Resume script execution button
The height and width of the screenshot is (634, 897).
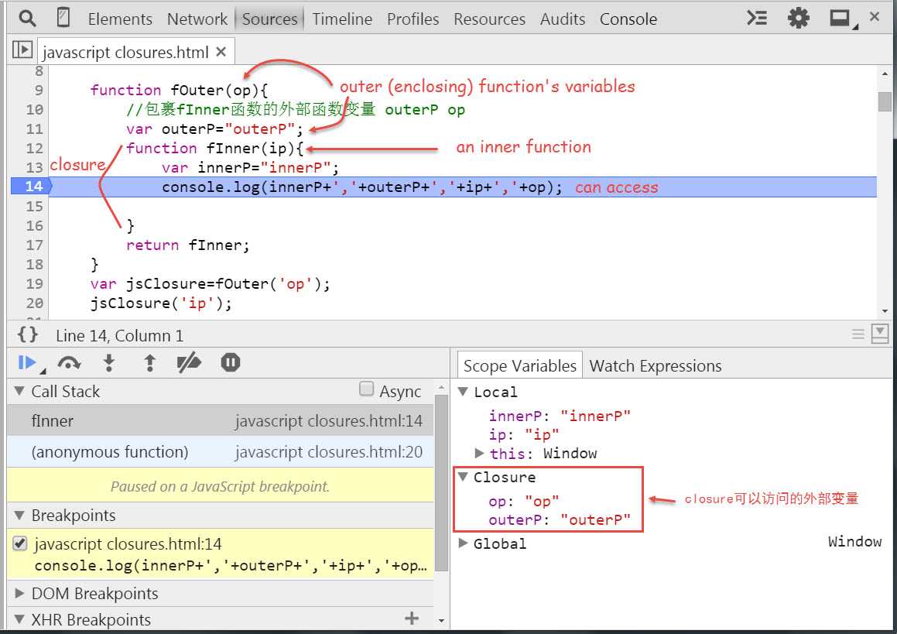[27, 363]
